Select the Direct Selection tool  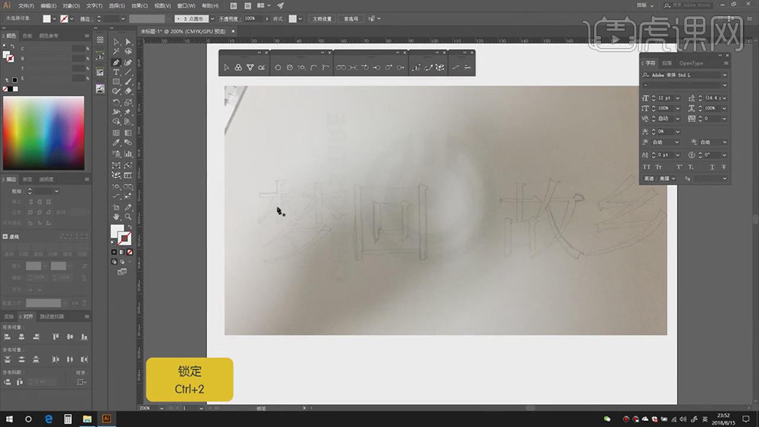pyautogui.click(x=128, y=42)
